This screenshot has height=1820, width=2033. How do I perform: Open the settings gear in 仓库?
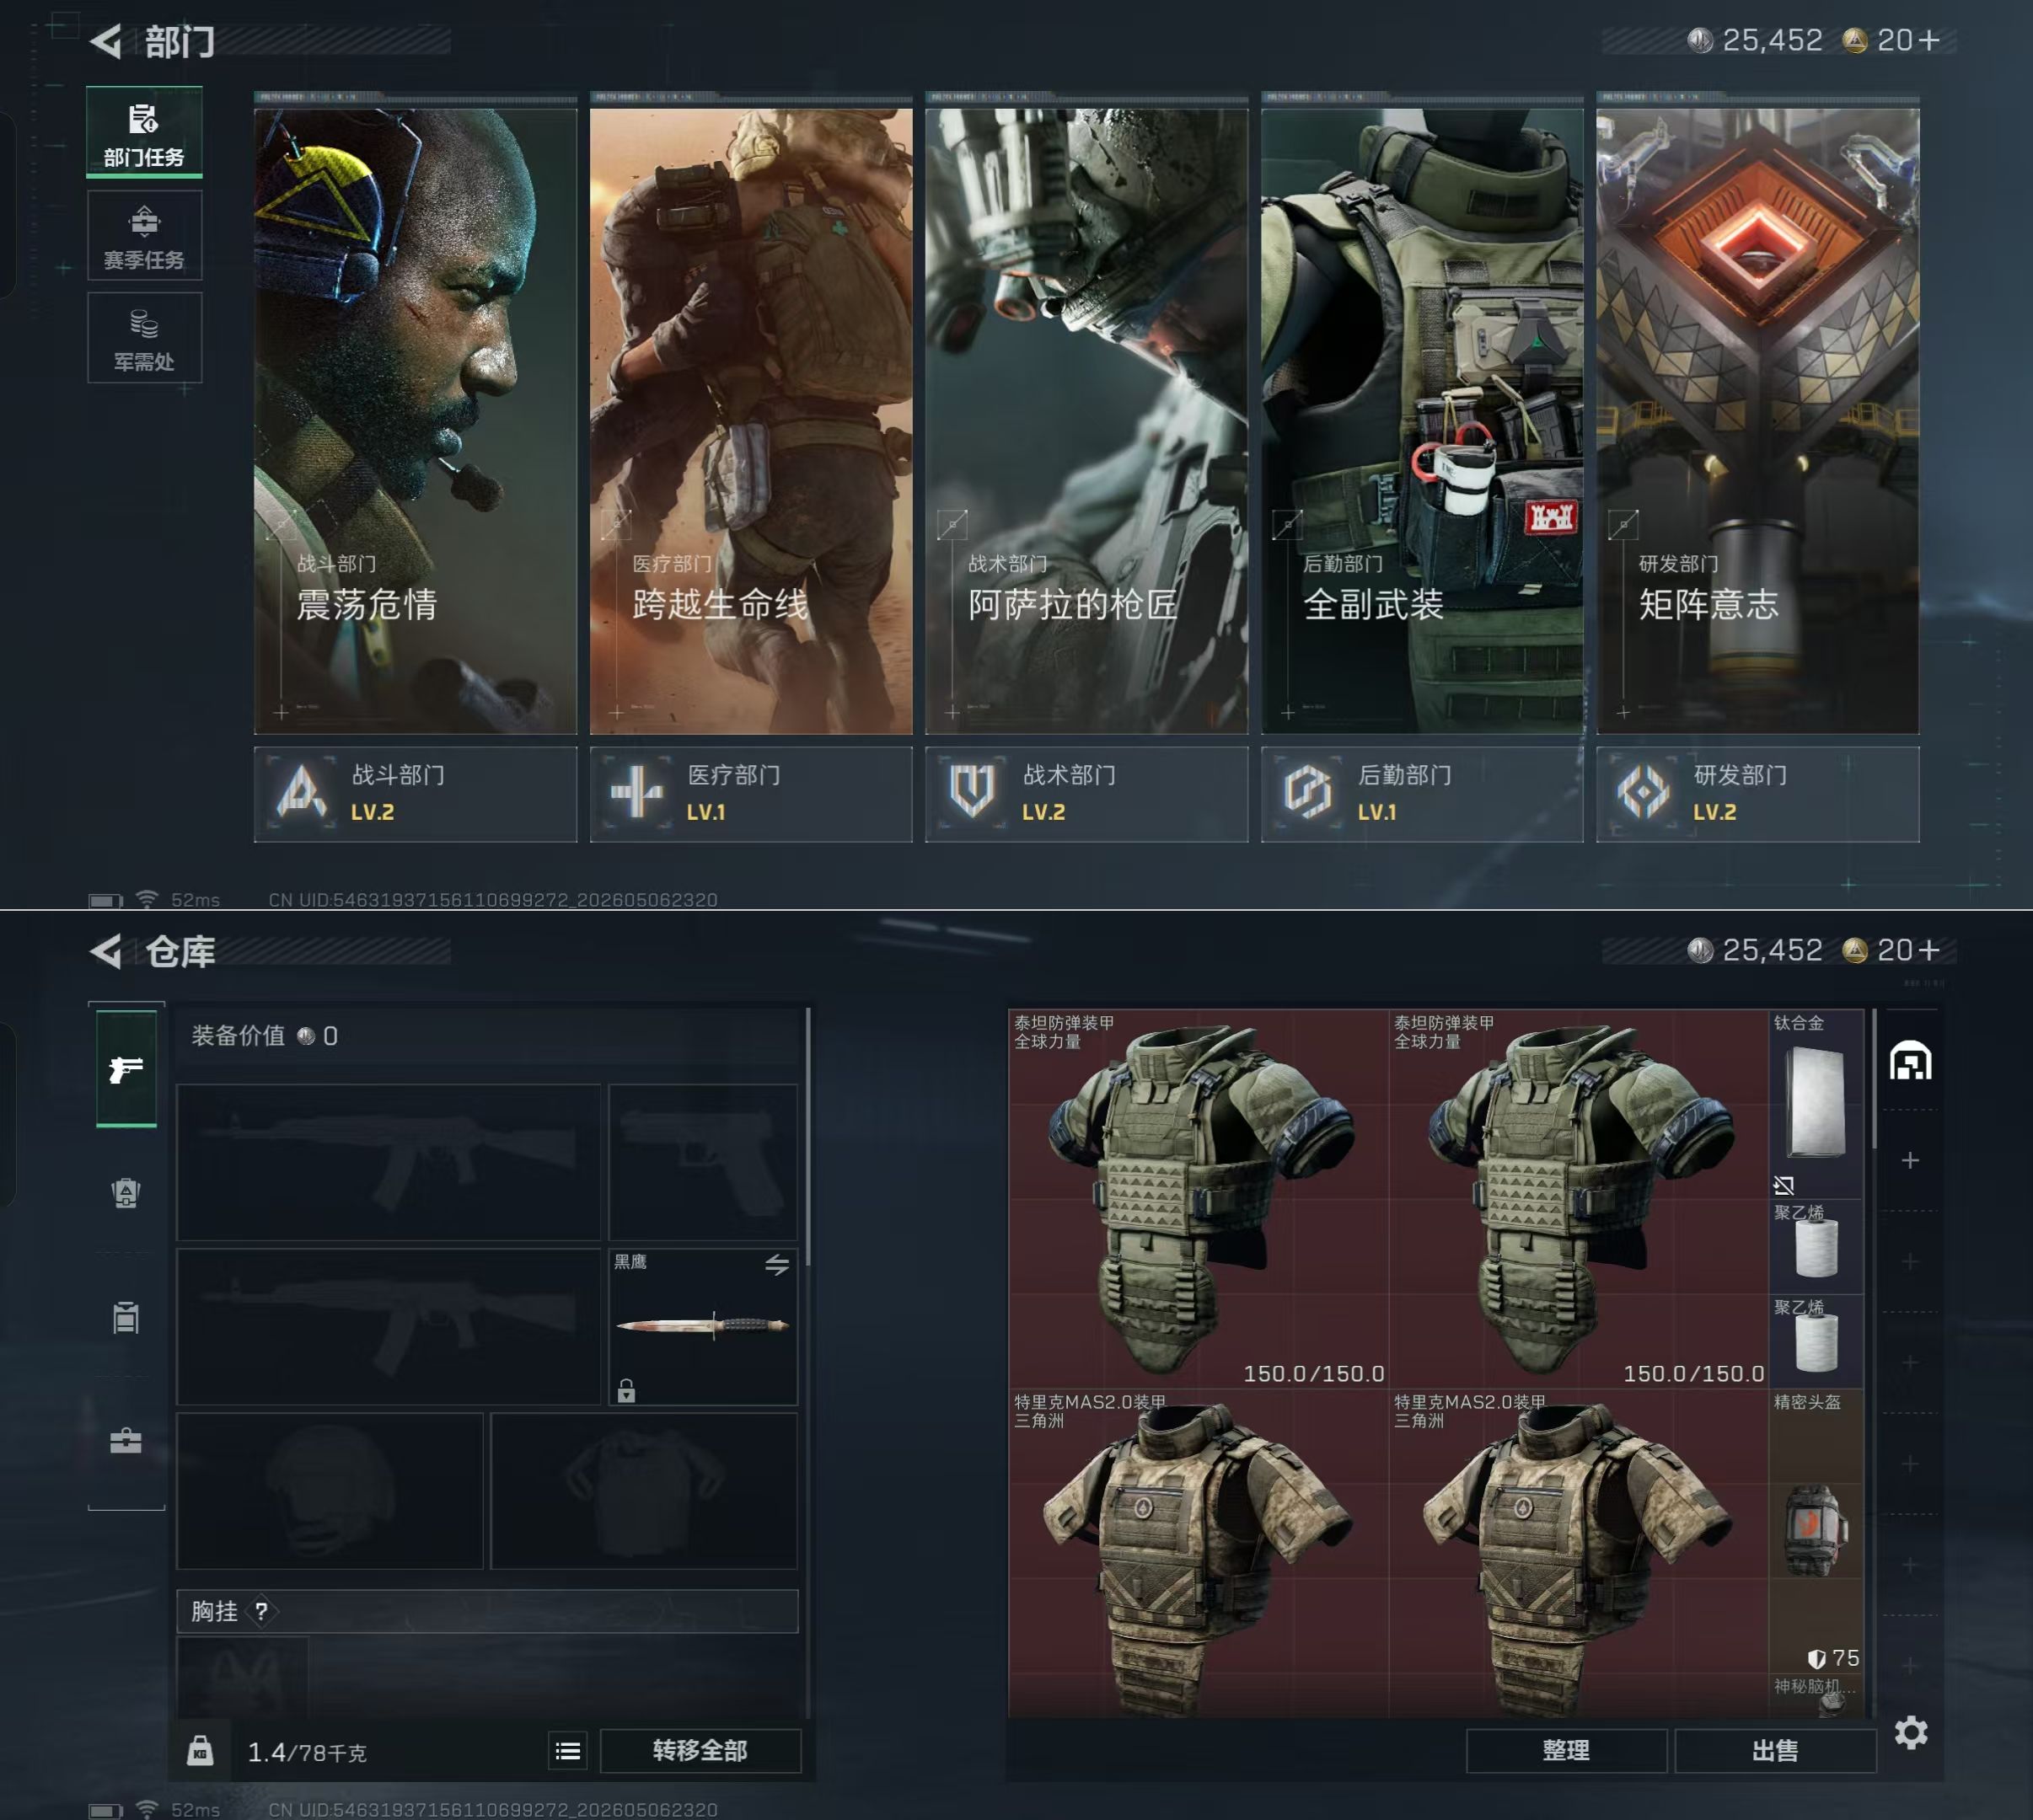click(1911, 1733)
